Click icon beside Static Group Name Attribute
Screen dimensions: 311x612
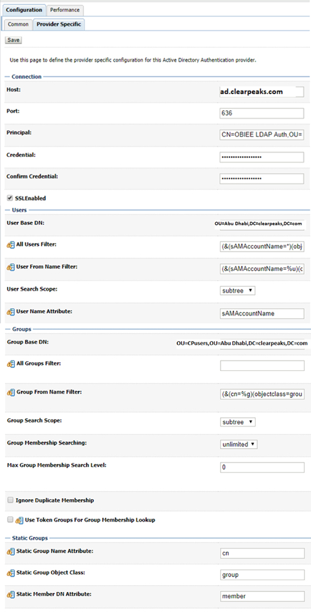tap(11, 552)
